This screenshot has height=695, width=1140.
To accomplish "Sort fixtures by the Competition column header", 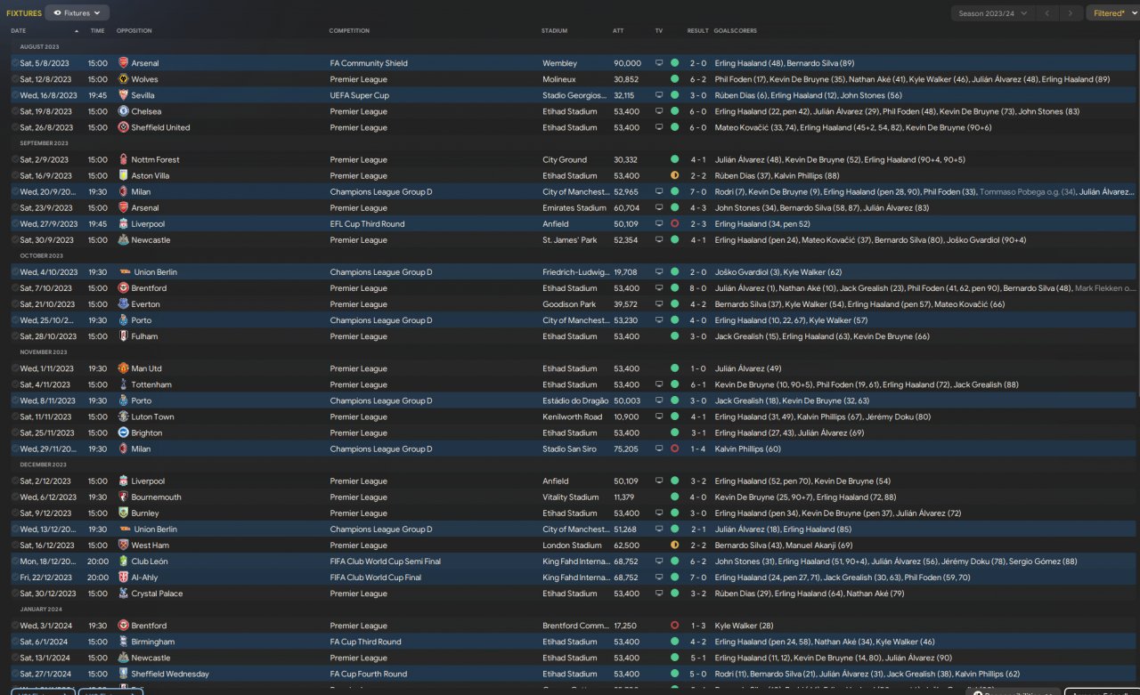I will pos(349,31).
